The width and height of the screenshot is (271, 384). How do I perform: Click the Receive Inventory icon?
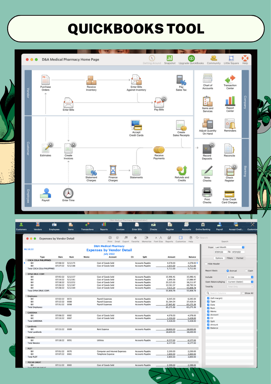tap(91, 80)
